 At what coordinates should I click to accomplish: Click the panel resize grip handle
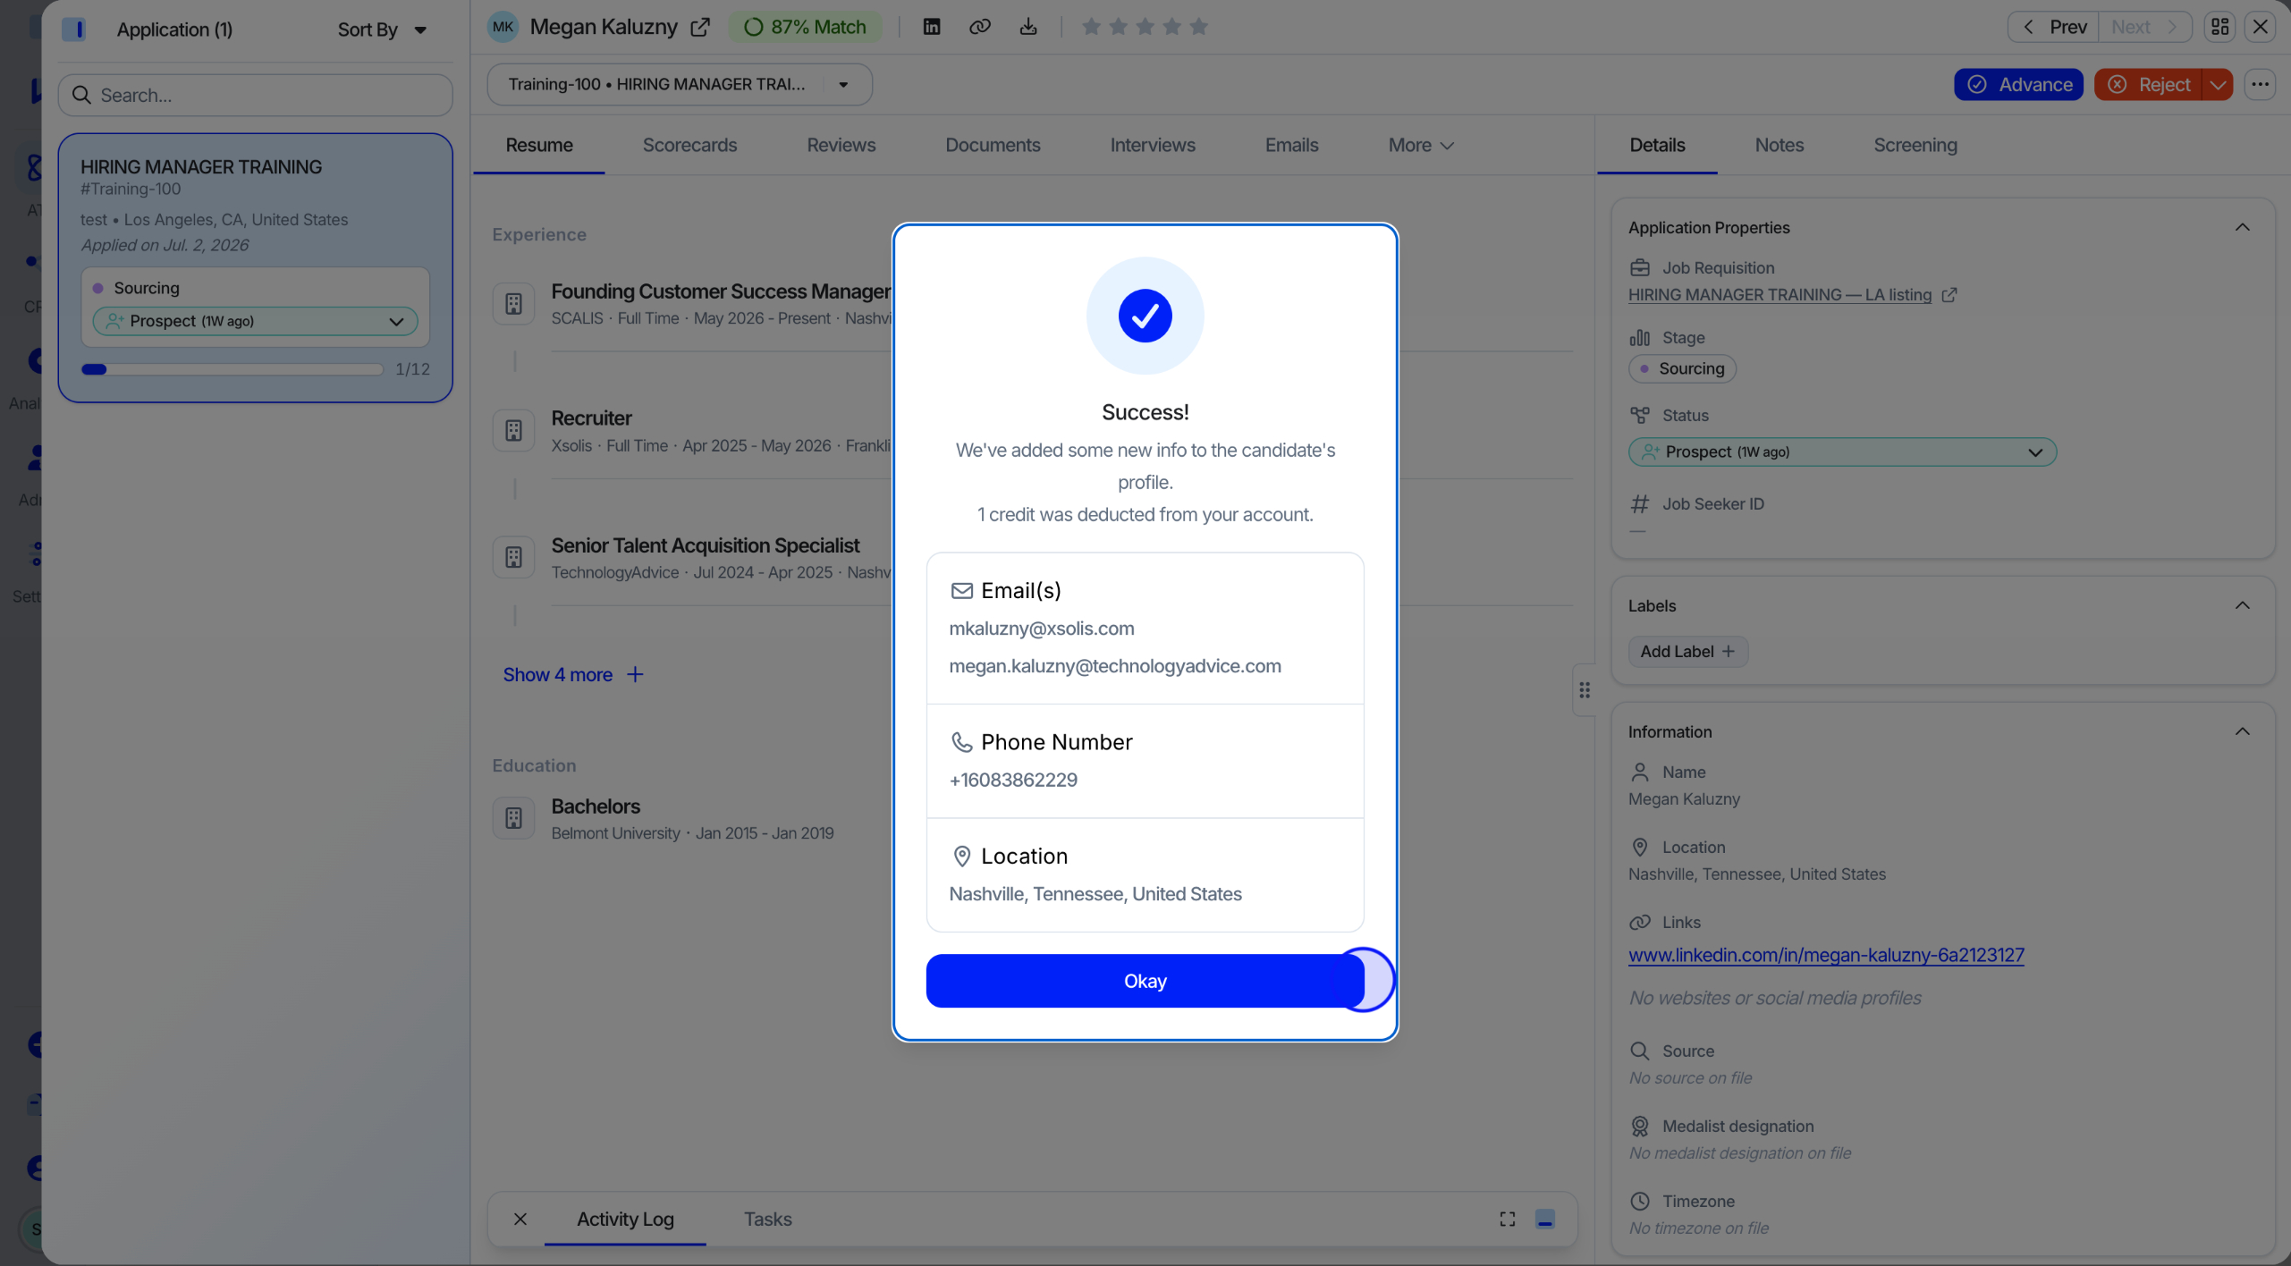point(1584,690)
